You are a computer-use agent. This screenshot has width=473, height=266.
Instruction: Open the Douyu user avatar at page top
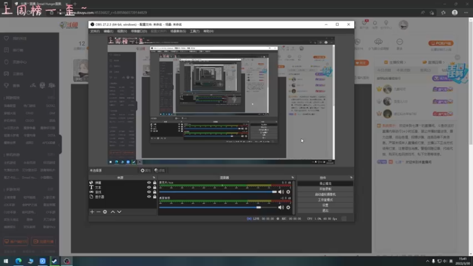403,25
